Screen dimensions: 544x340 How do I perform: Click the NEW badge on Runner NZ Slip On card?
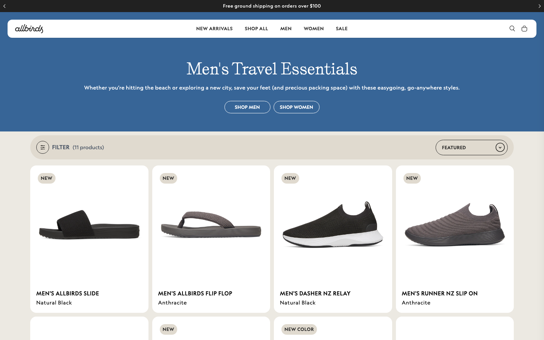pos(412,178)
